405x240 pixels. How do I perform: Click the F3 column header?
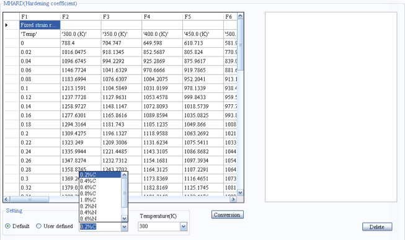tap(122, 17)
